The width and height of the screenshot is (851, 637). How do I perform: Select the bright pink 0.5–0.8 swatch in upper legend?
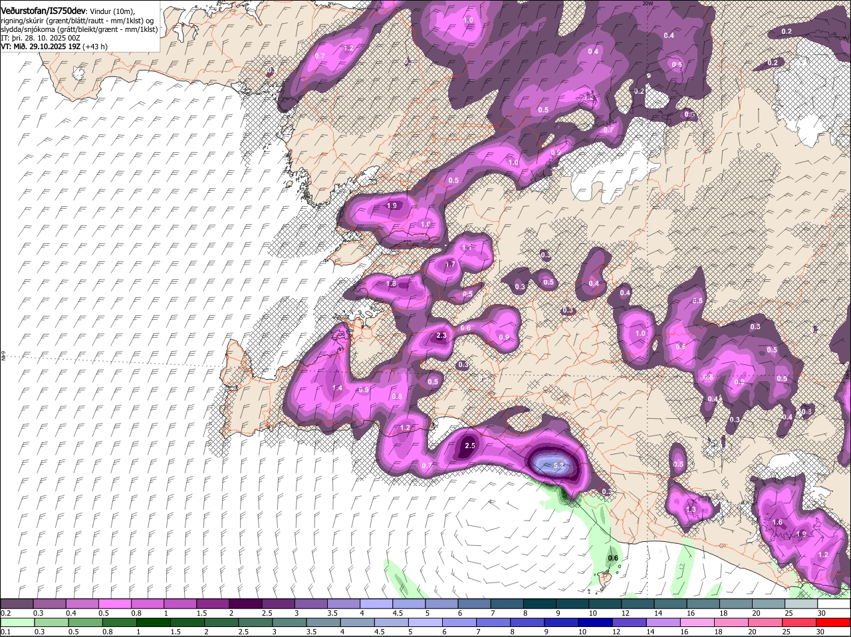coord(115,603)
